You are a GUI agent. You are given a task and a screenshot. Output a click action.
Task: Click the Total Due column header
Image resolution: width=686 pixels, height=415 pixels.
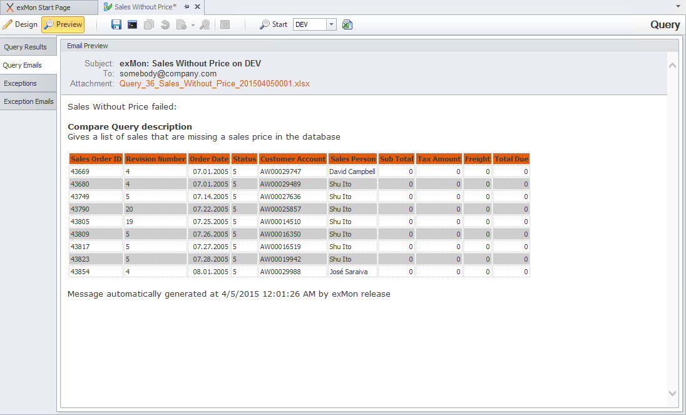pyautogui.click(x=511, y=159)
